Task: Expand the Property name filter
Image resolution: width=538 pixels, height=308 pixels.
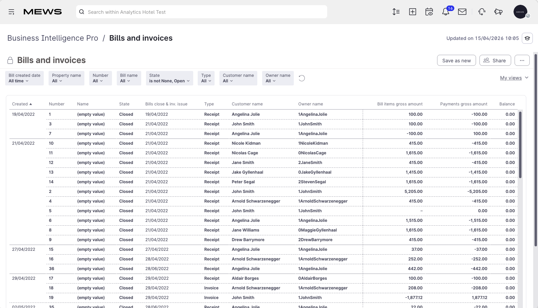Action: (66, 78)
